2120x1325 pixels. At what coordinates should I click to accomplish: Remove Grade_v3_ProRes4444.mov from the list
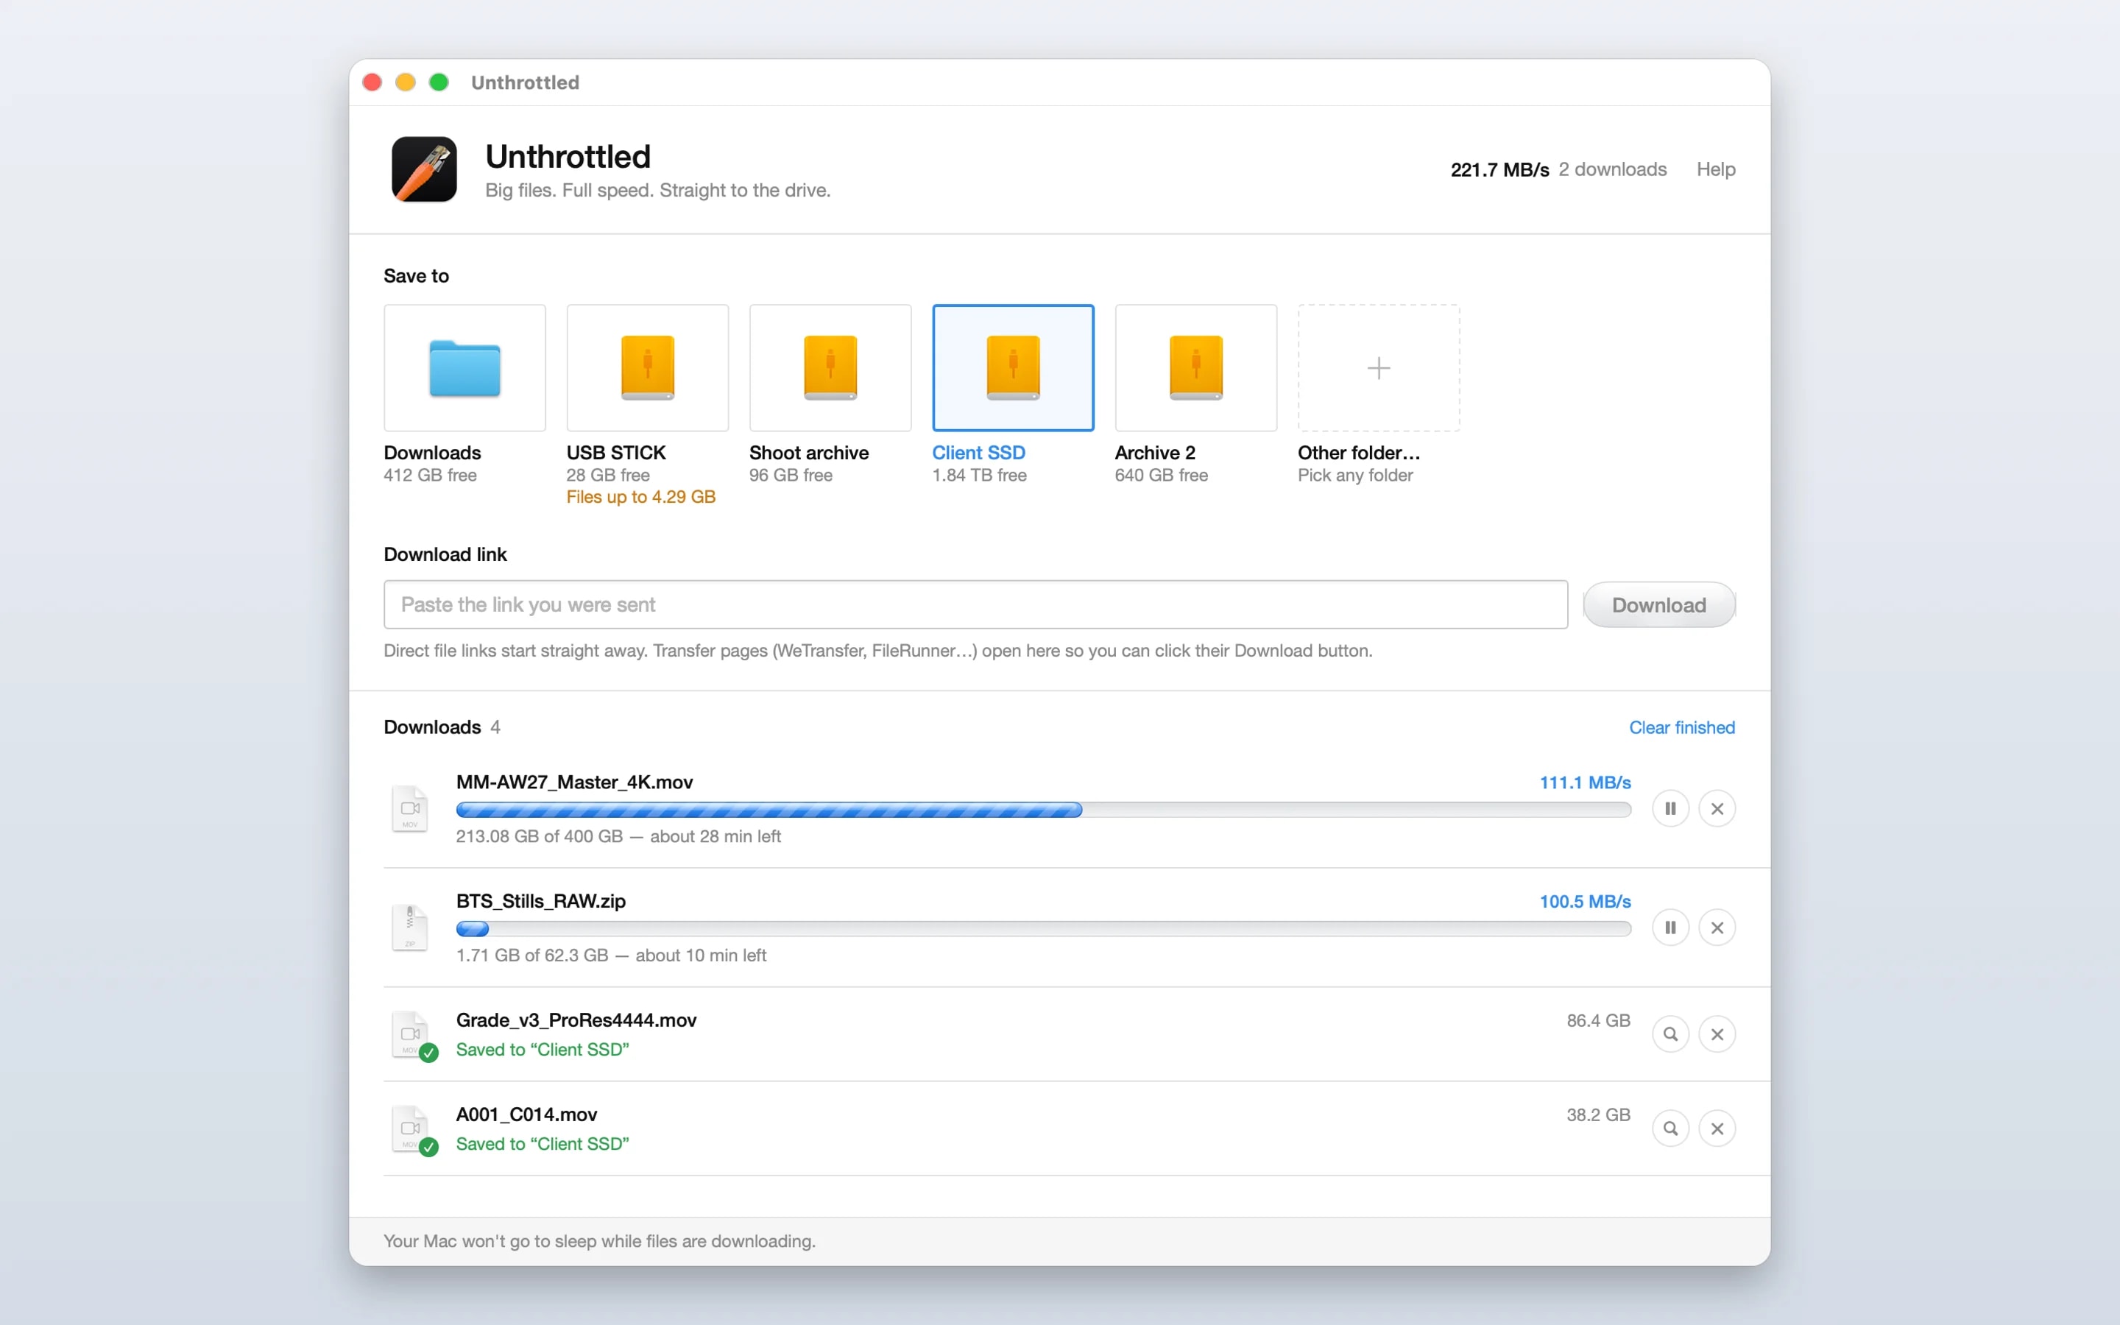(x=1717, y=1034)
